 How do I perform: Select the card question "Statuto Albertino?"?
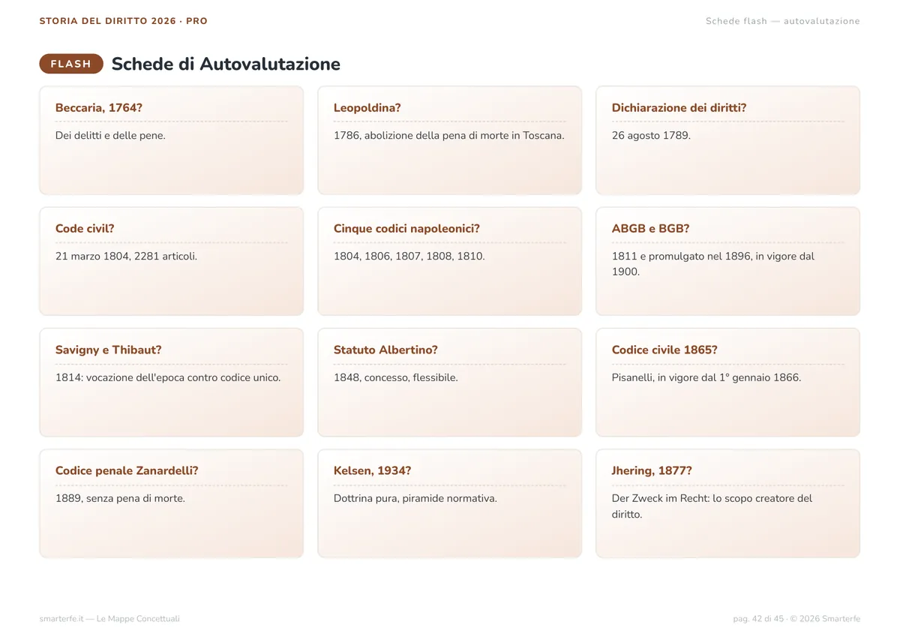click(385, 350)
